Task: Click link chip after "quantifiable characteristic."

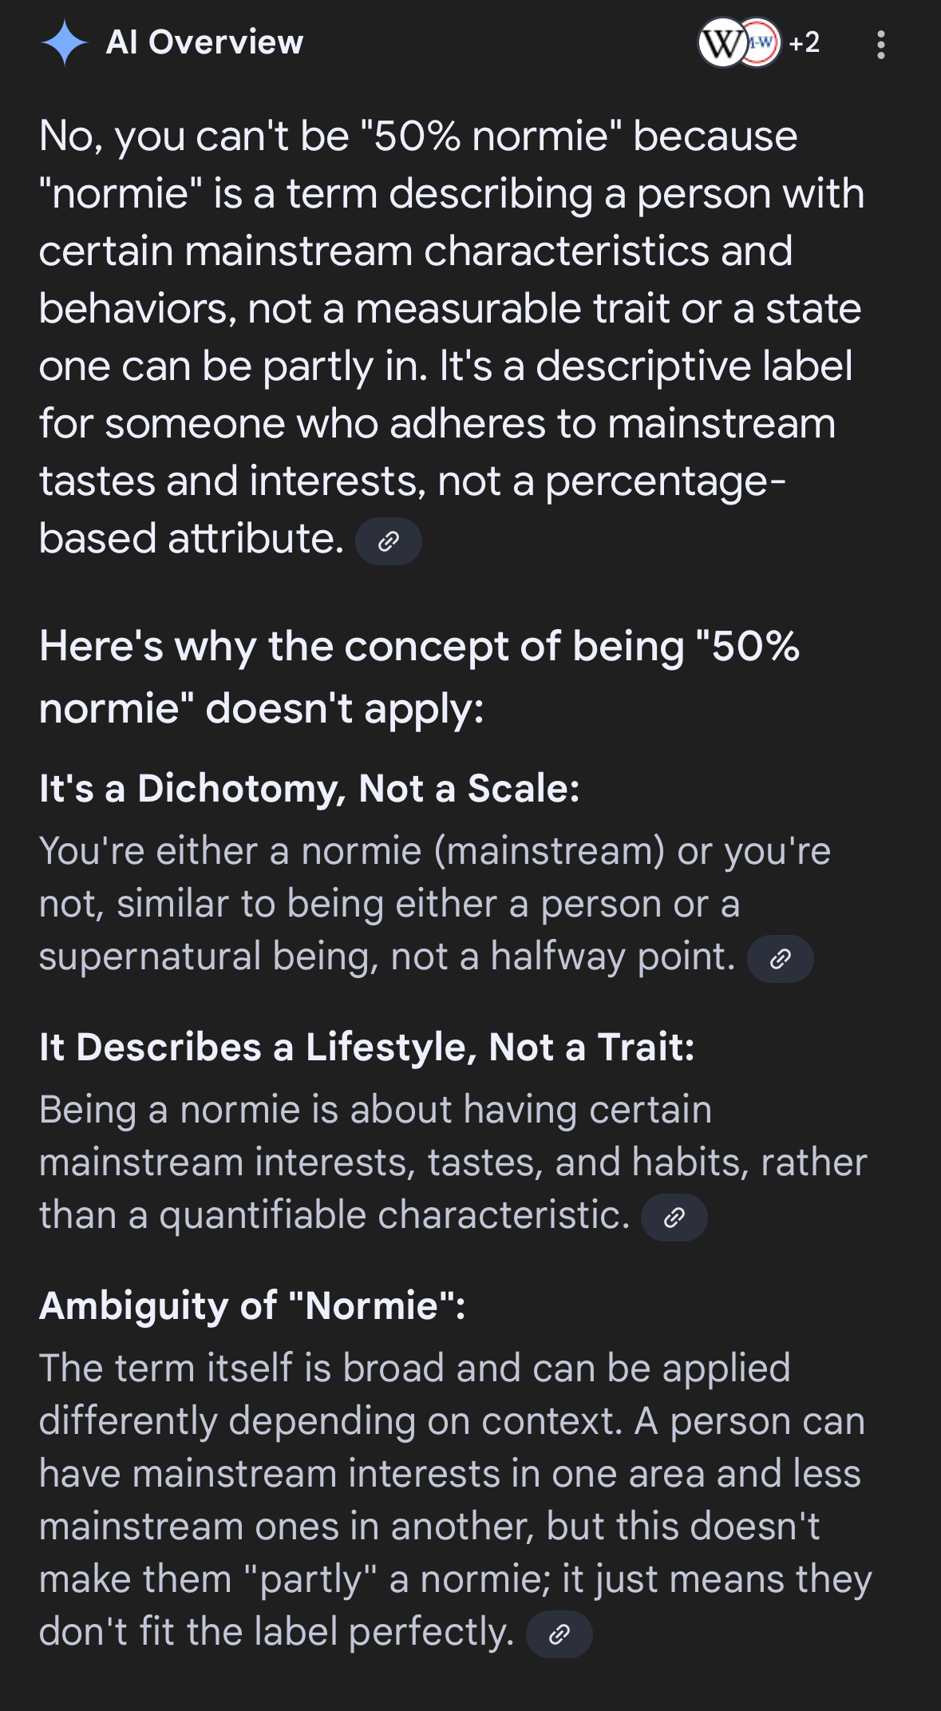Action: pos(674,1218)
